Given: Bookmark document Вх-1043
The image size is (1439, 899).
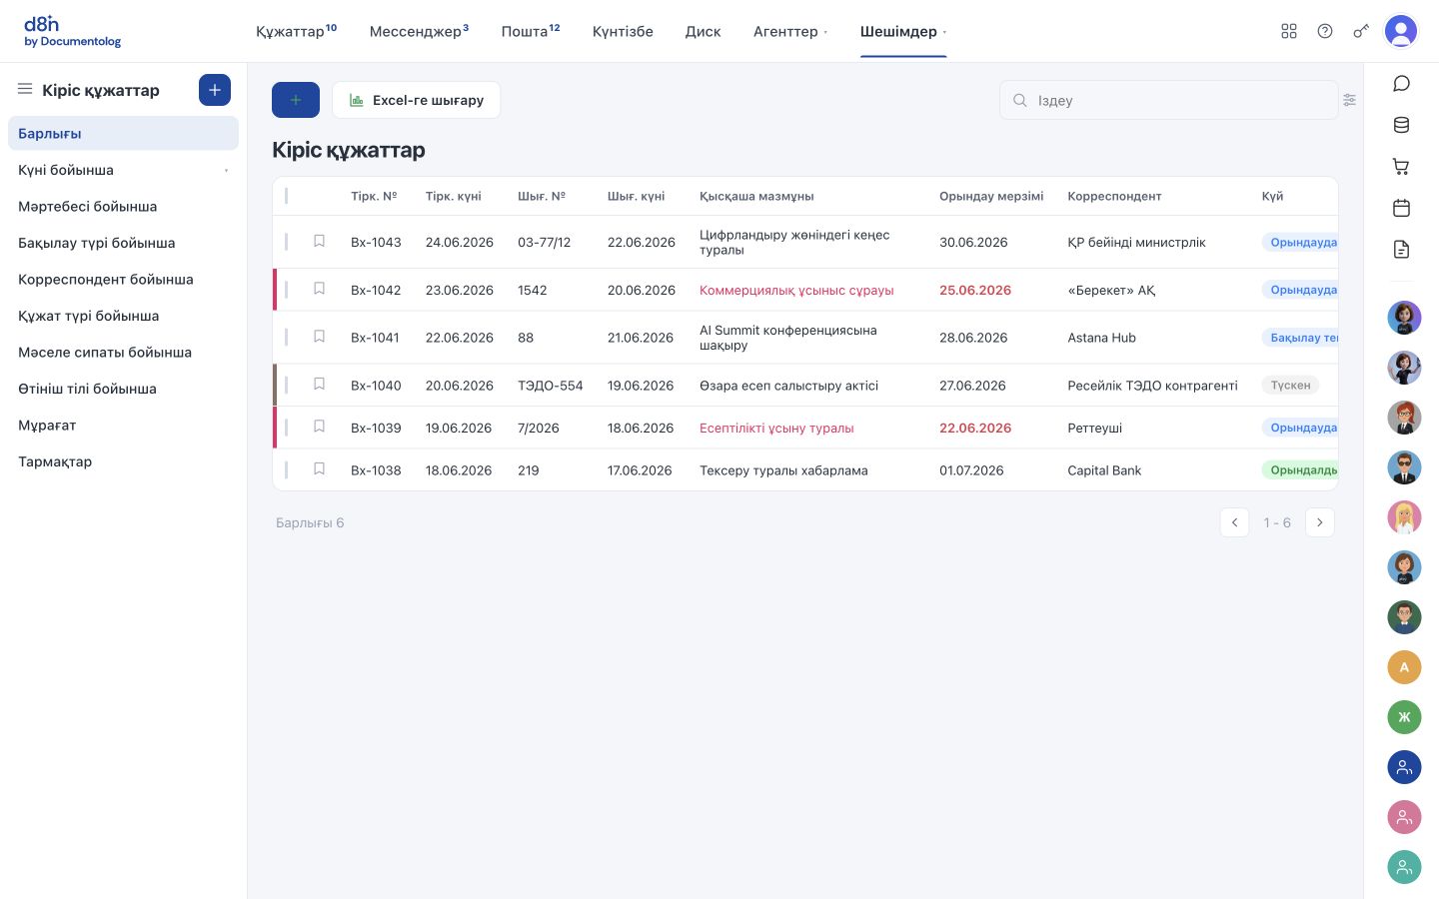Looking at the screenshot, I should (x=320, y=241).
